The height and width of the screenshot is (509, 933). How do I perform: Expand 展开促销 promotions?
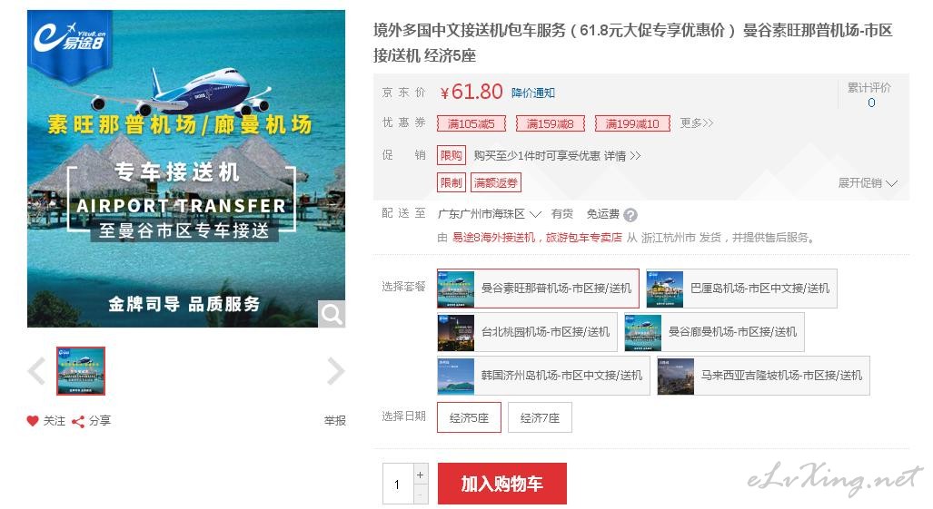click(x=868, y=183)
